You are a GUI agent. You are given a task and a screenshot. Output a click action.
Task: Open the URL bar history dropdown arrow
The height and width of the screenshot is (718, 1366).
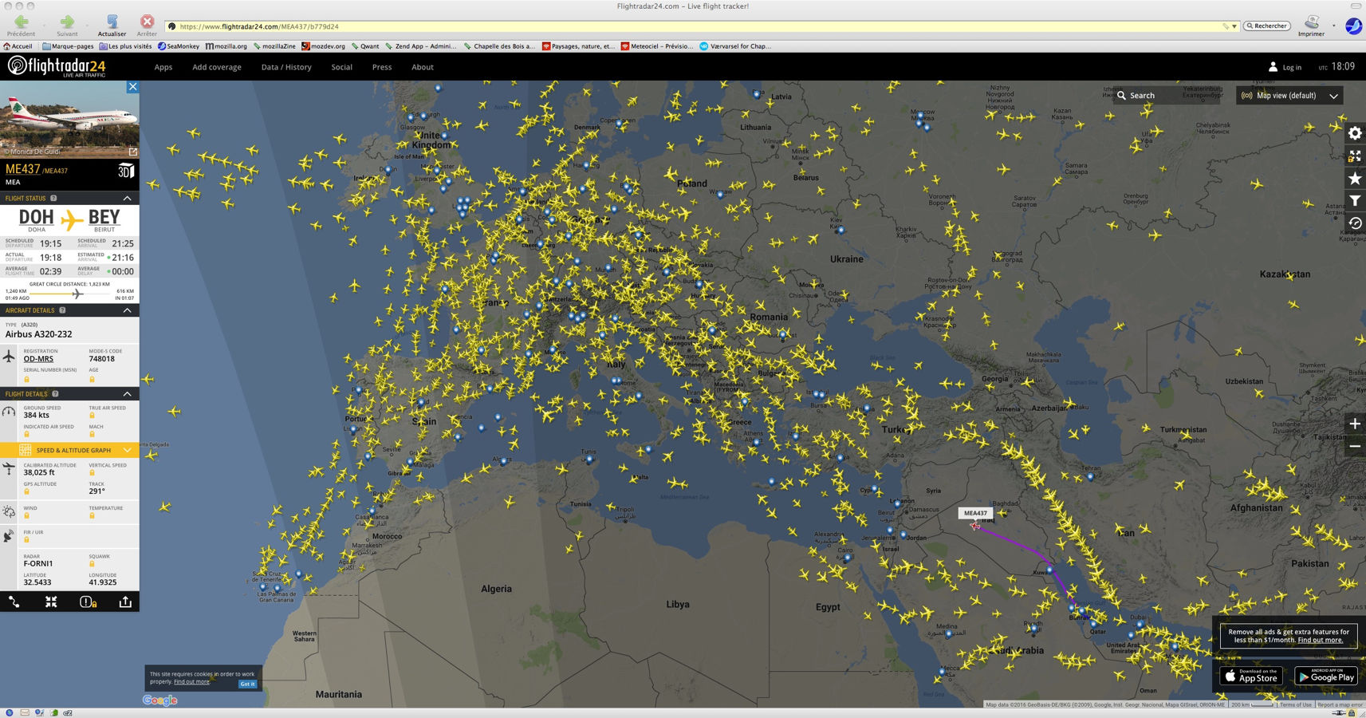pyautogui.click(x=1234, y=26)
